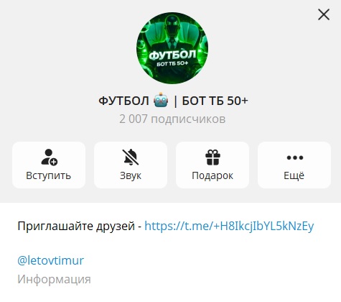Screen dimensions: 341x302
Task: Click the 2 007 подписчиков count
Action: (172, 119)
